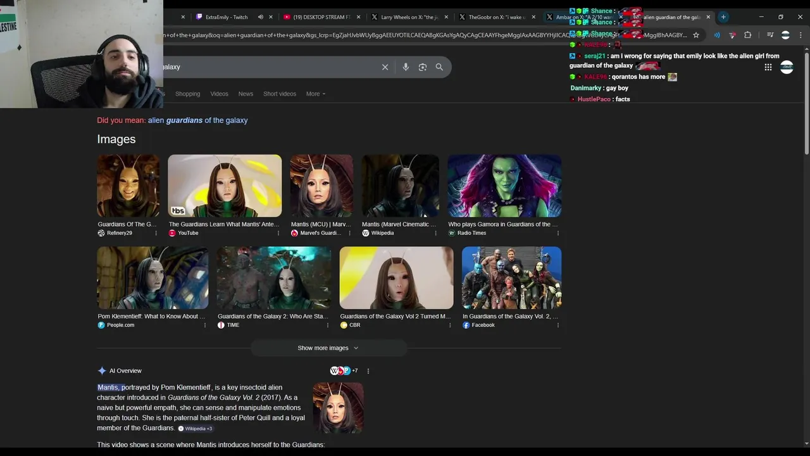Screen dimensions: 810x456
Task: Open more options for People.com image
Action: pos(204,325)
